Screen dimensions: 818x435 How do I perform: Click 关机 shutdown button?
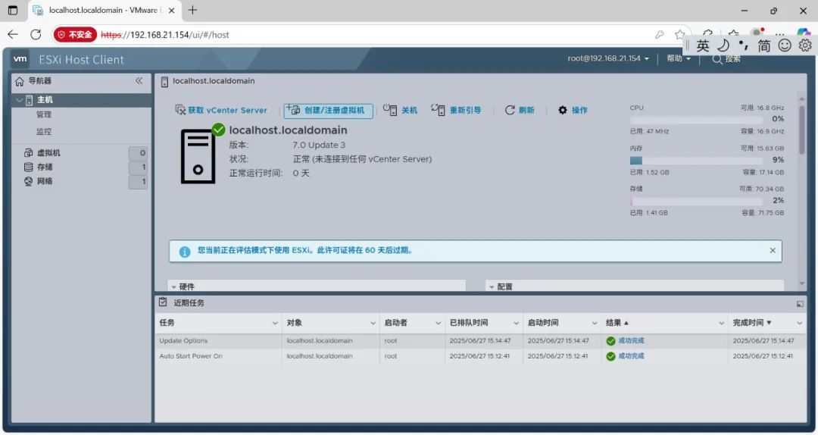[400, 110]
